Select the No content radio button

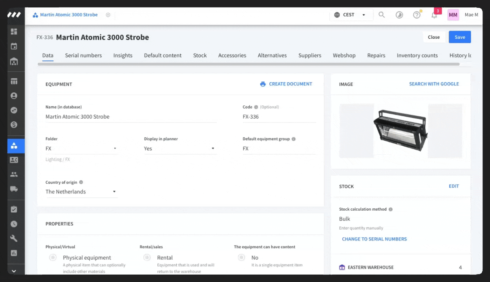click(241, 257)
